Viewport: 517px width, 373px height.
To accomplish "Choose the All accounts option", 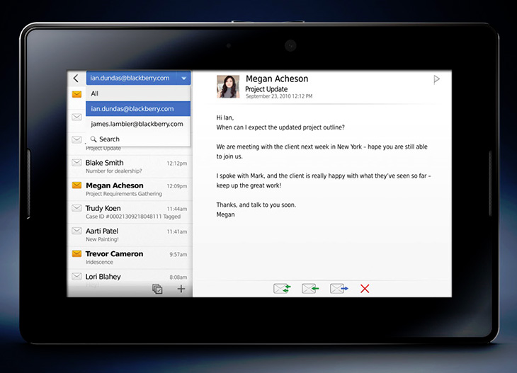I will [138, 93].
